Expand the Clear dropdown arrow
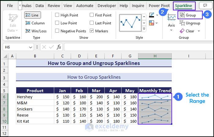 click(199, 31)
